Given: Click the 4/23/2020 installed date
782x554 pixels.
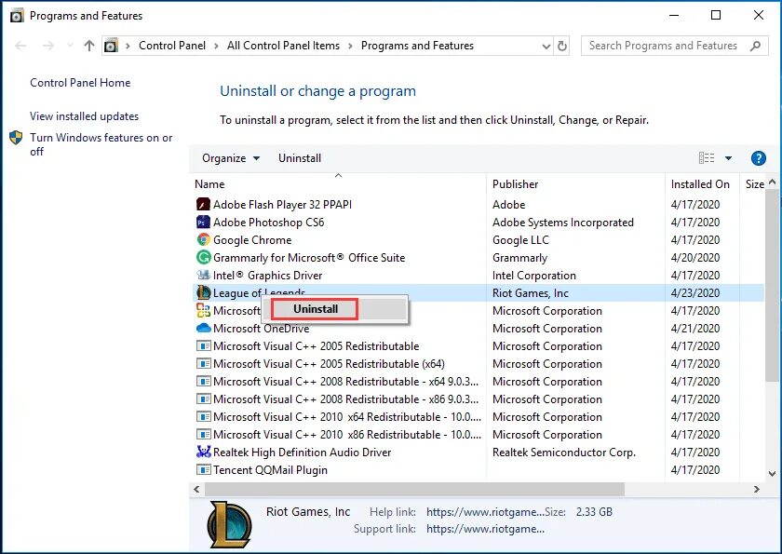Looking at the screenshot, I should point(695,293).
